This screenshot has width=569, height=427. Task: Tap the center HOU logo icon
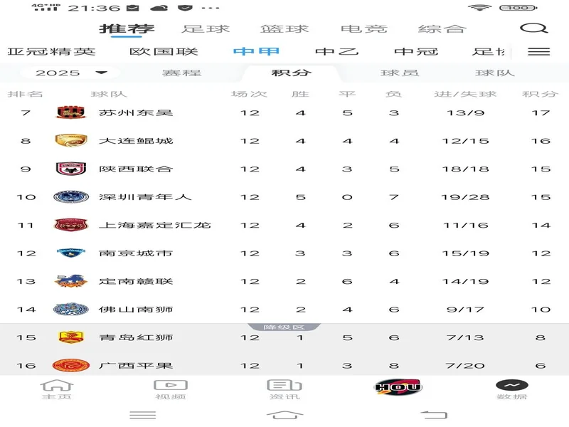pos(398,387)
